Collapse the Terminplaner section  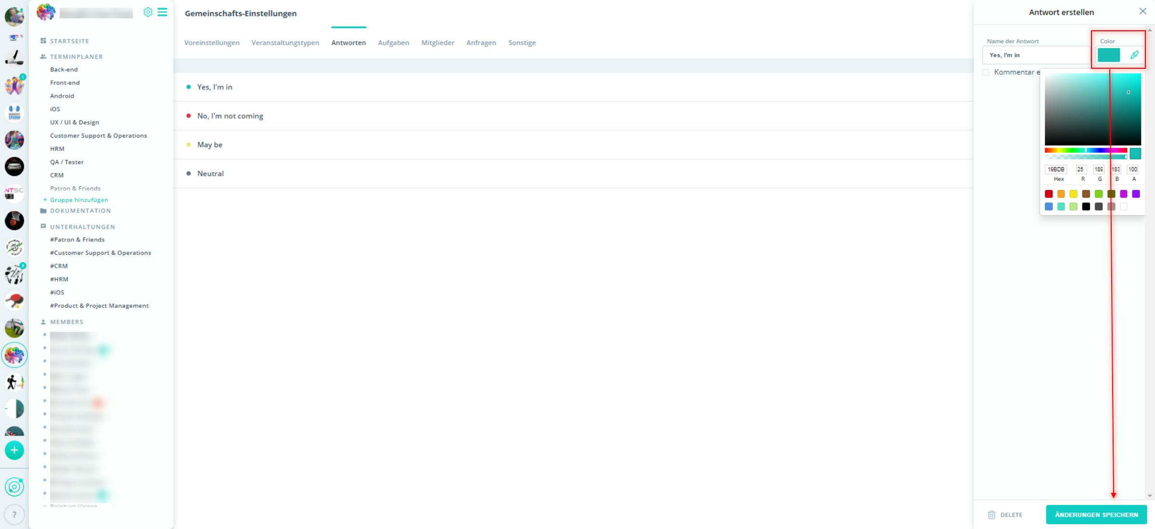point(76,57)
